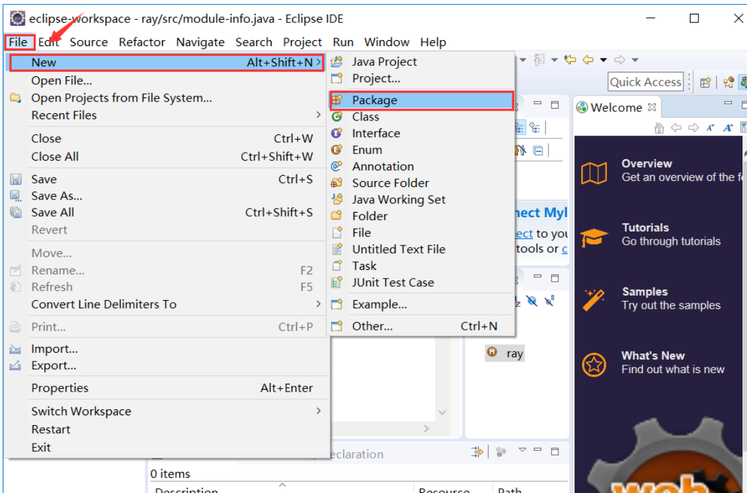This screenshot has height=493, width=747.
Task: Toggle alphabetical sort in the Outline view
Action: (x=520, y=128)
